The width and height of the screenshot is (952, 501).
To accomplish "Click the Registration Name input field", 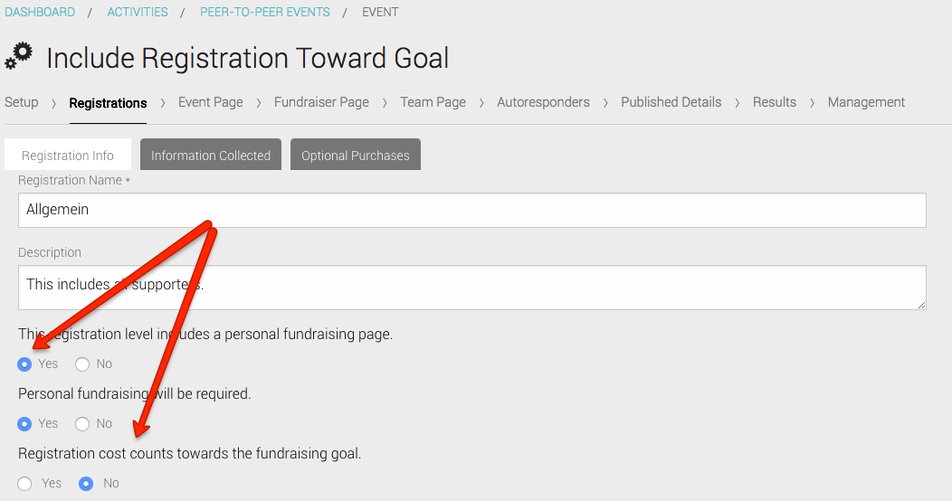I will [x=471, y=210].
